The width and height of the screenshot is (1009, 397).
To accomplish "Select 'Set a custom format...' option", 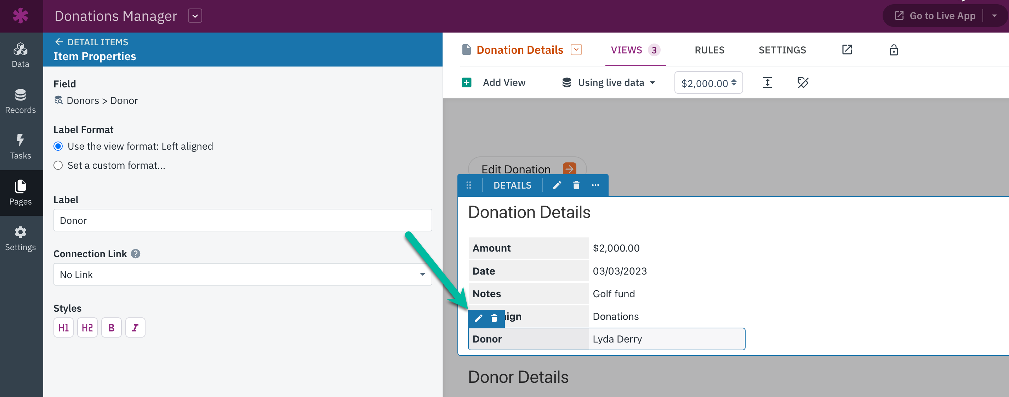I will (x=109, y=165).
